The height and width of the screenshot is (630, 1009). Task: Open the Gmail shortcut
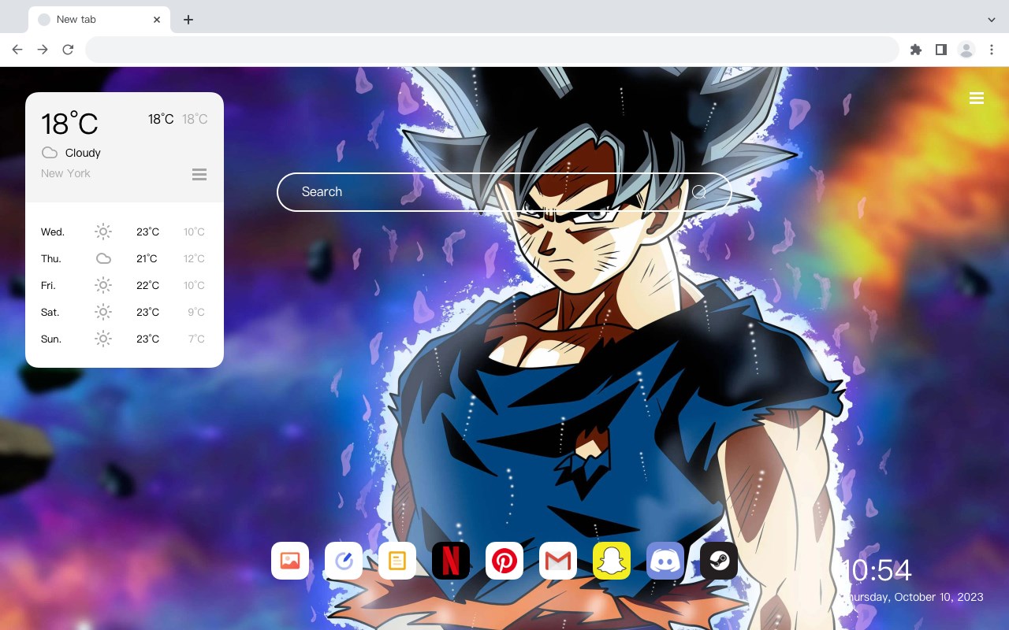click(x=558, y=561)
